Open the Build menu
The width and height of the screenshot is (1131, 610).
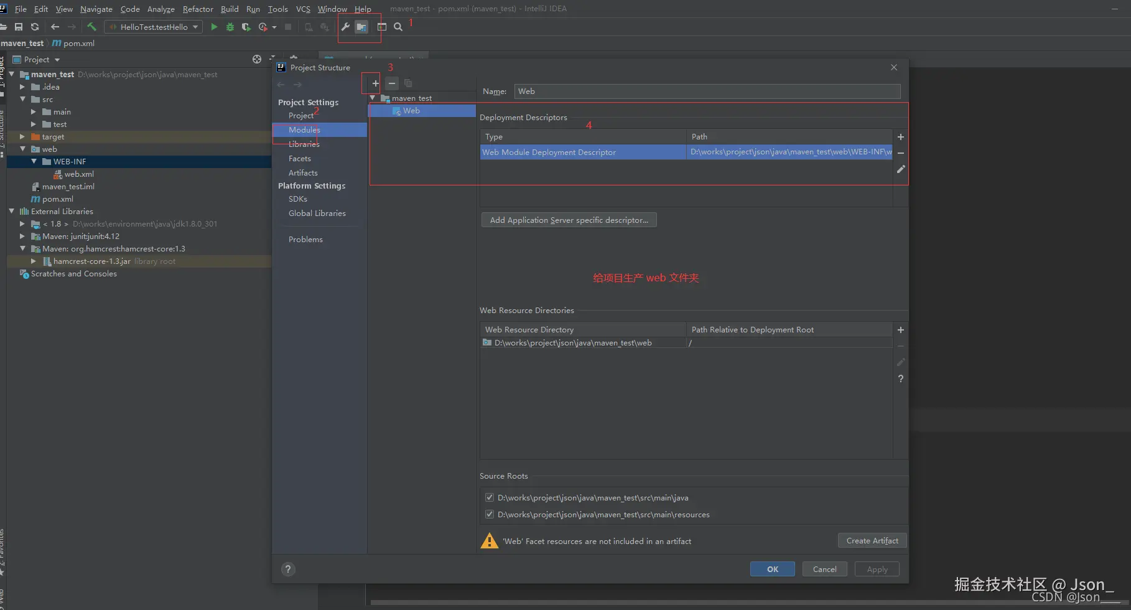tap(230, 9)
